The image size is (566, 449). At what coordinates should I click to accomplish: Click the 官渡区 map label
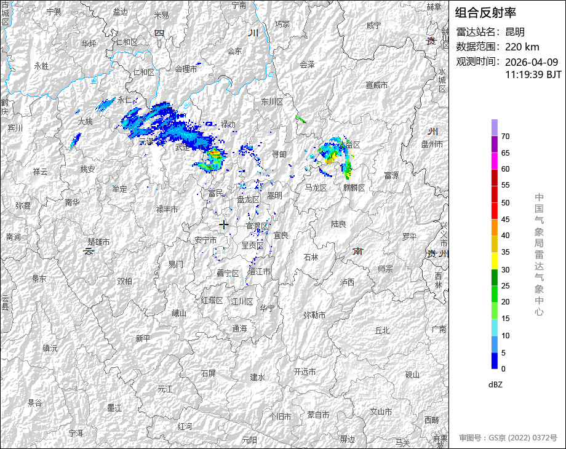257,226
